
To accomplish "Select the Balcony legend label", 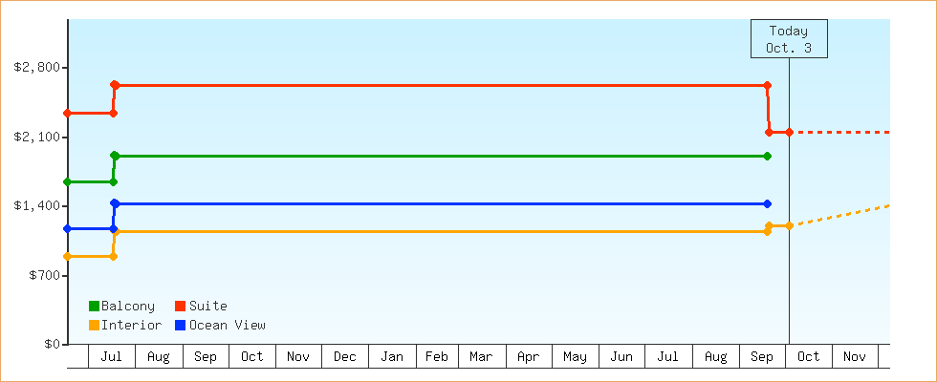I will 127,307.
